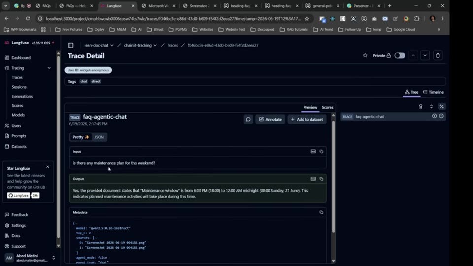Open Datasets page in sidebar
The width and height of the screenshot is (473, 266).
click(19, 147)
